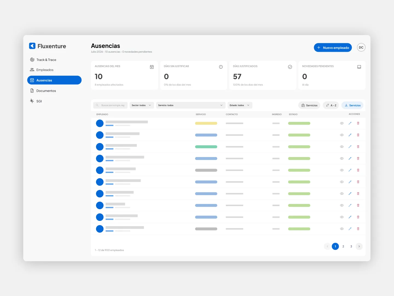Click the inbox icon on Novedades pendientes card
394x296 pixels.
(x=359, y=67)
